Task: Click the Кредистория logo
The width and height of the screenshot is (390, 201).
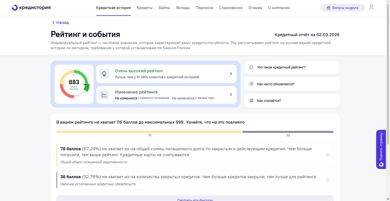Action: pos(31,7)
